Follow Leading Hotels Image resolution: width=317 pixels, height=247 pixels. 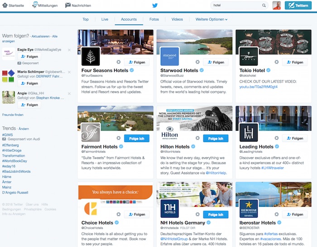pos(295,138)
